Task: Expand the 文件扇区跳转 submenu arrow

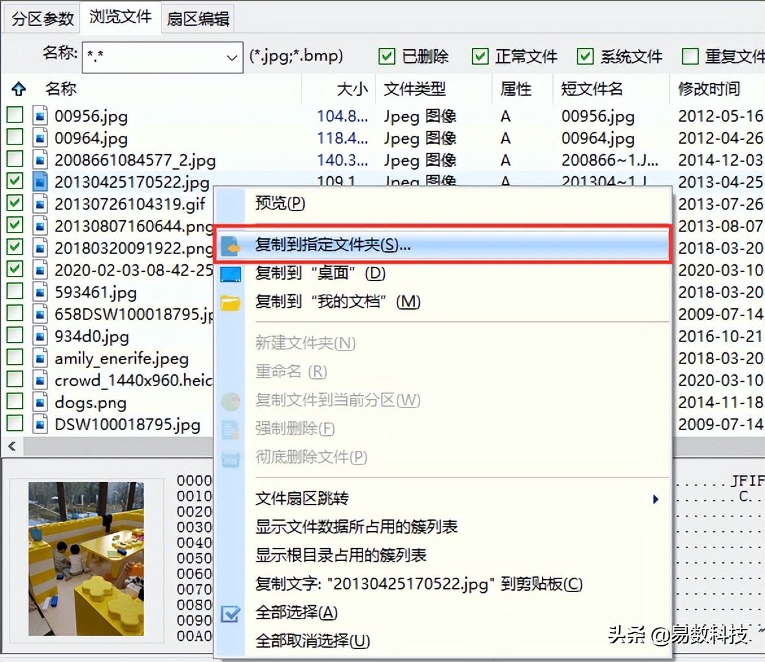Action: tap(655, 499)
